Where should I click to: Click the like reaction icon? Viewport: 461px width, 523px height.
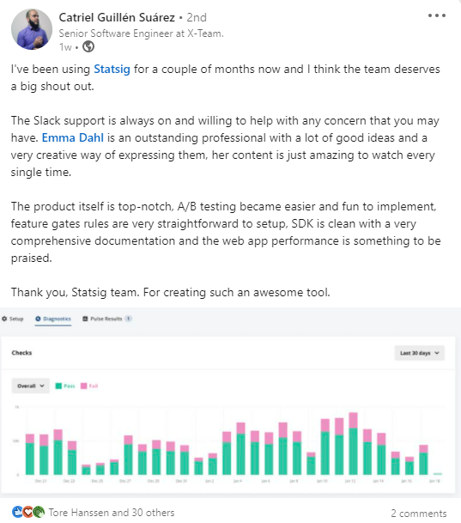tap(17, 512)
